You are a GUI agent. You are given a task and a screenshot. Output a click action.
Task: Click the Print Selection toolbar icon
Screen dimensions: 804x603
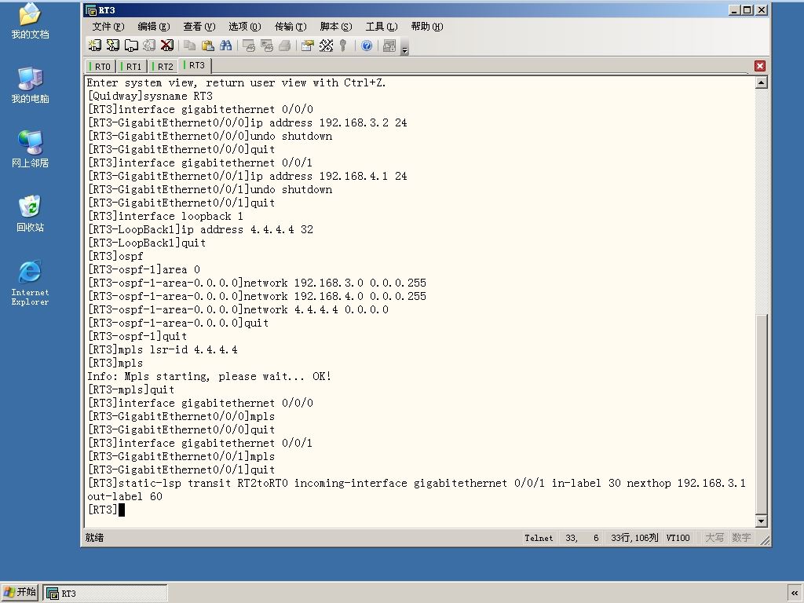[x=267, y=46]
